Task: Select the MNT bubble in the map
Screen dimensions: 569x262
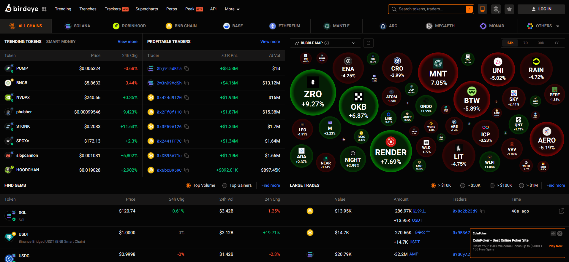Action: tap(438, 72)
